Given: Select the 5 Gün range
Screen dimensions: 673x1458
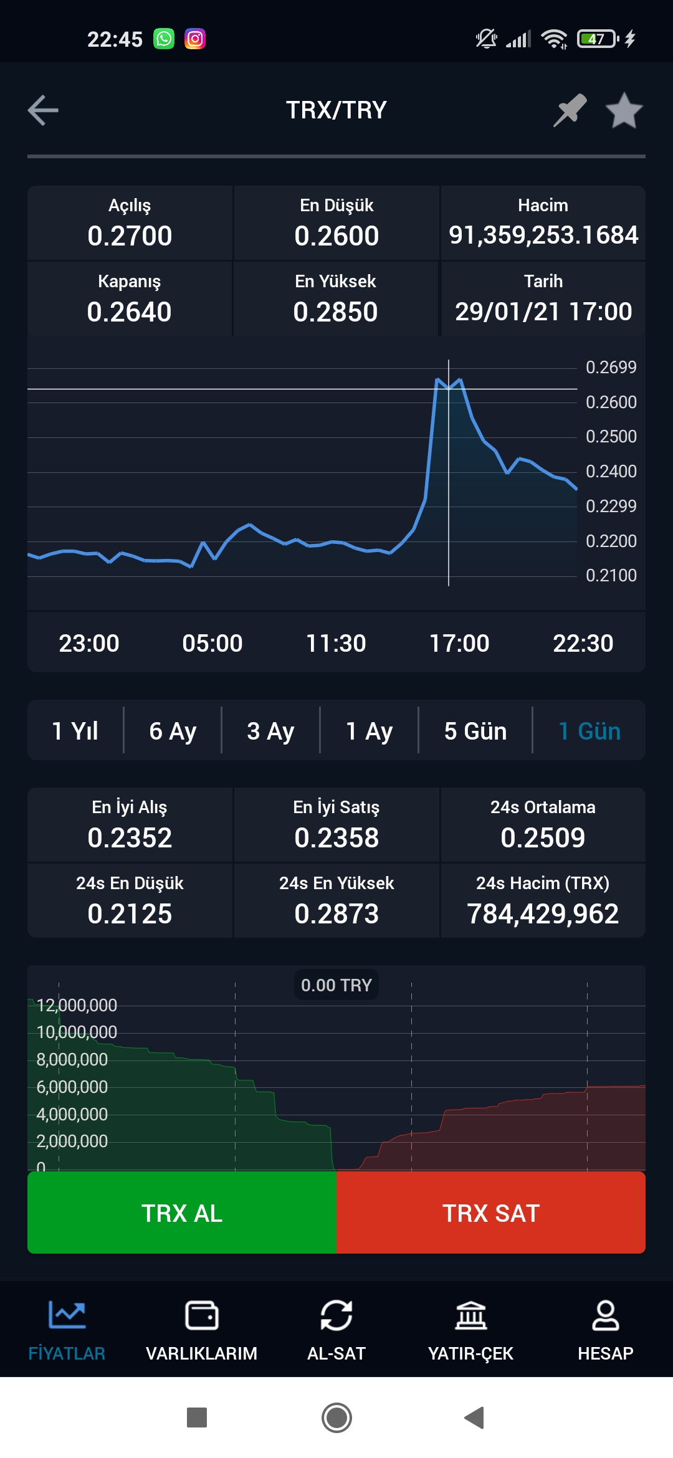Looking at the screenshot, I should tap(475, 730).
